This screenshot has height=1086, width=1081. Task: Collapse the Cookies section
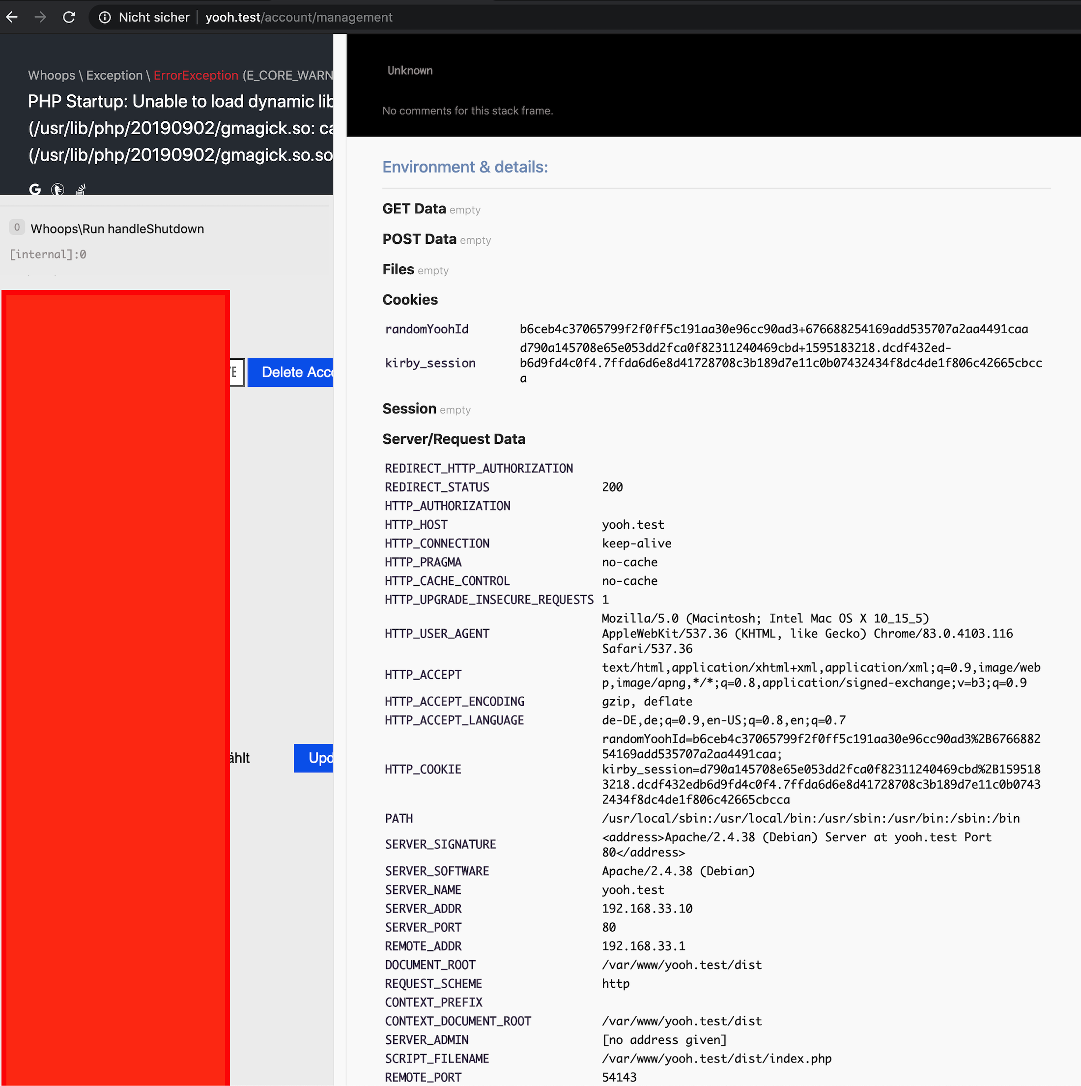pos(410,300)
